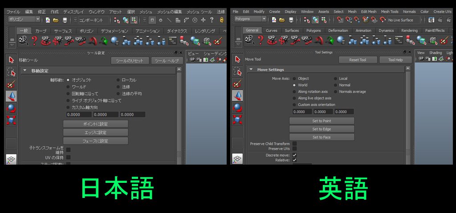
Task: Collapse 移動設定 section in Japanese window
Action: pyautogui.click(x=25, y=71)
